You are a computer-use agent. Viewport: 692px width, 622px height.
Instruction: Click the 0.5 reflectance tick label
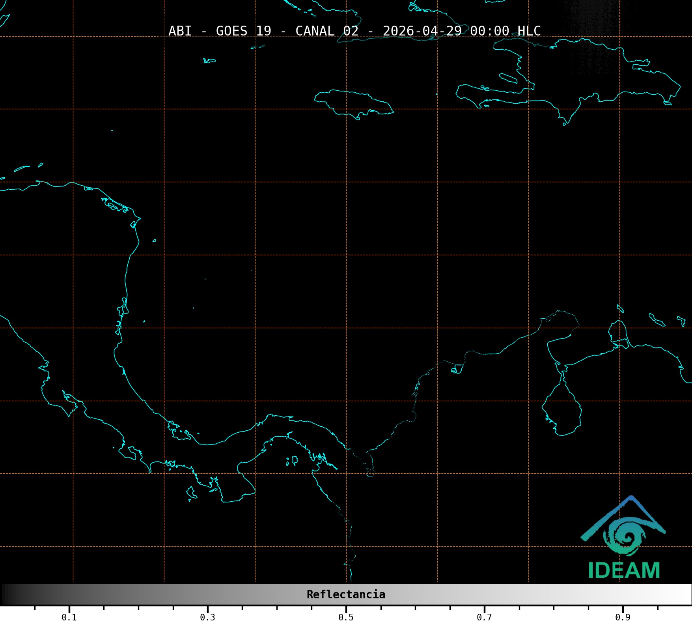tap(346, 617)
